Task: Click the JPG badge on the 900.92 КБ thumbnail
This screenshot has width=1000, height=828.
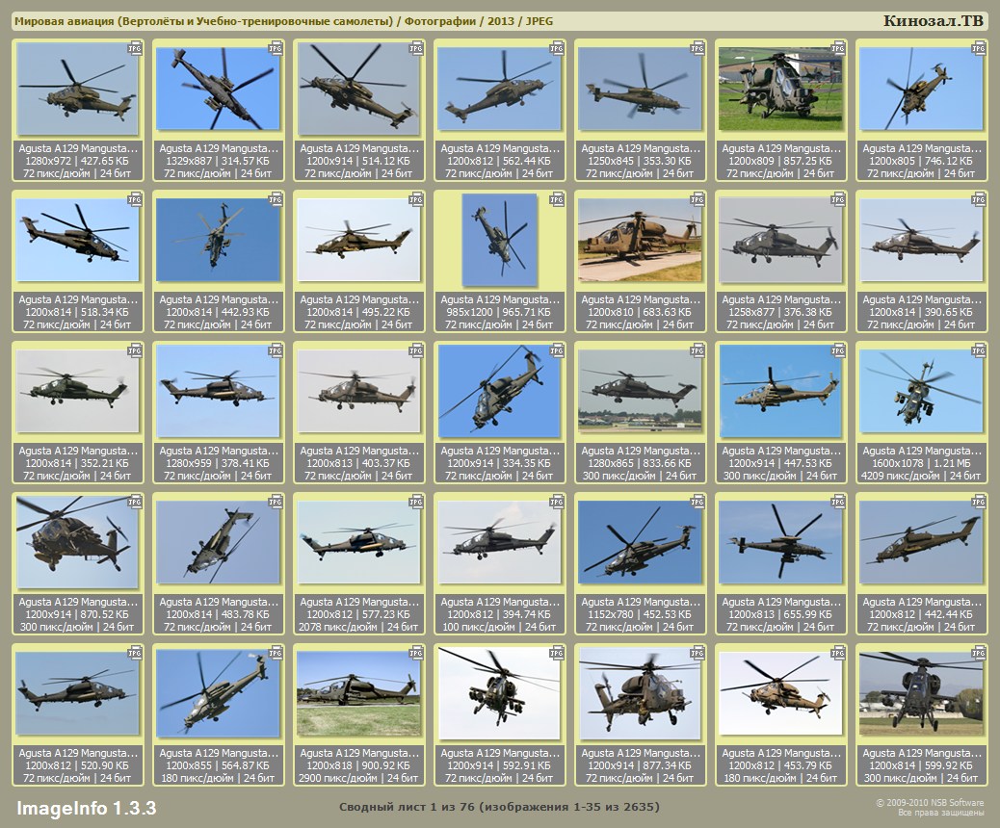Action: pos(416,653)
